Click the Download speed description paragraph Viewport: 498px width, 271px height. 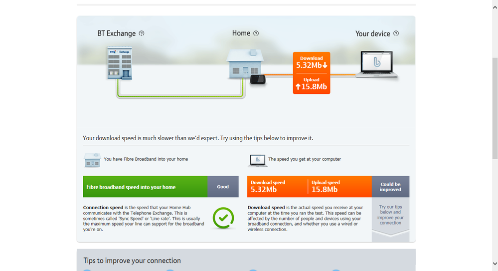pos(305,218)
